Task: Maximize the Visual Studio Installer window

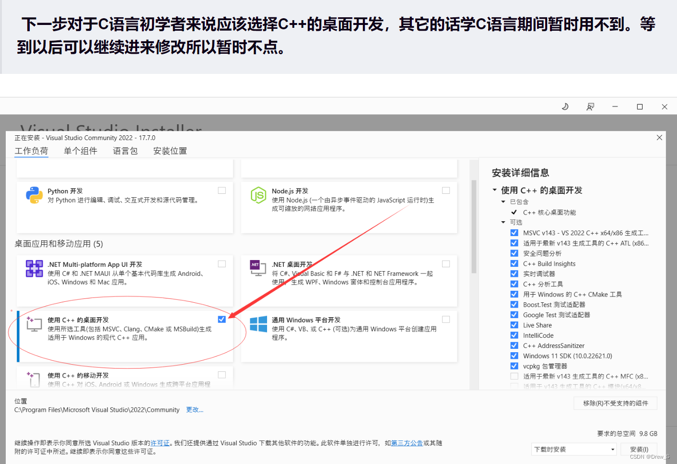Action: pos(640,107)
